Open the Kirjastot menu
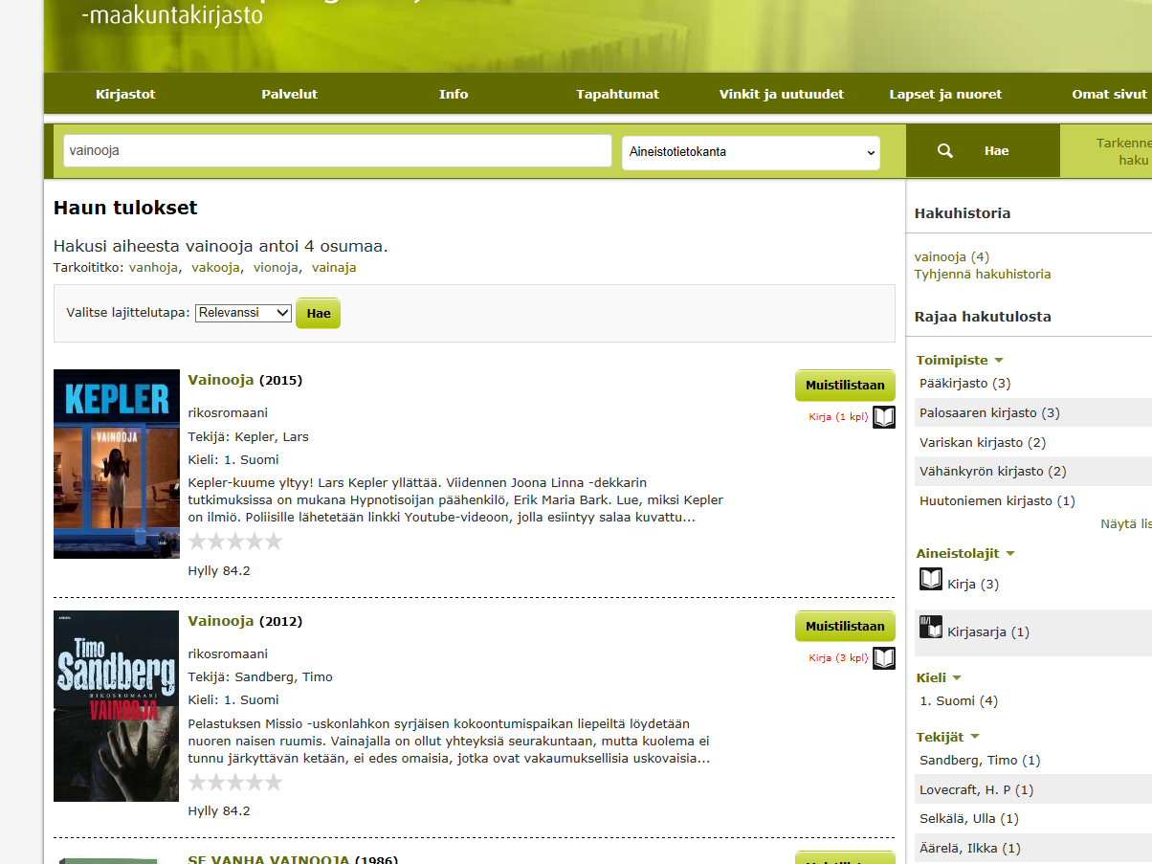This screenshot has height=864, width=1152. [x=125, y=94]
